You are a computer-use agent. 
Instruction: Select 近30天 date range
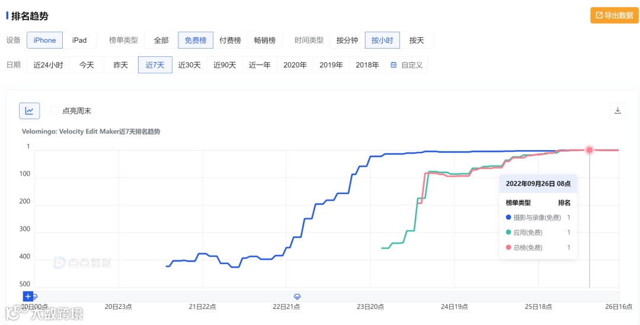tap(190, 65)
